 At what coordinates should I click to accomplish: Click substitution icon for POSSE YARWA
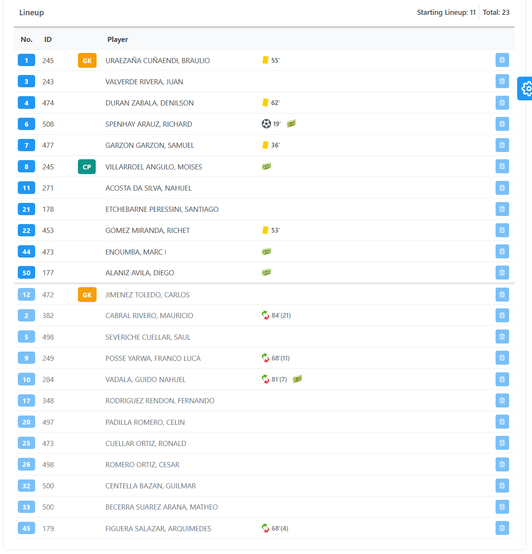[x=266, y=358]
